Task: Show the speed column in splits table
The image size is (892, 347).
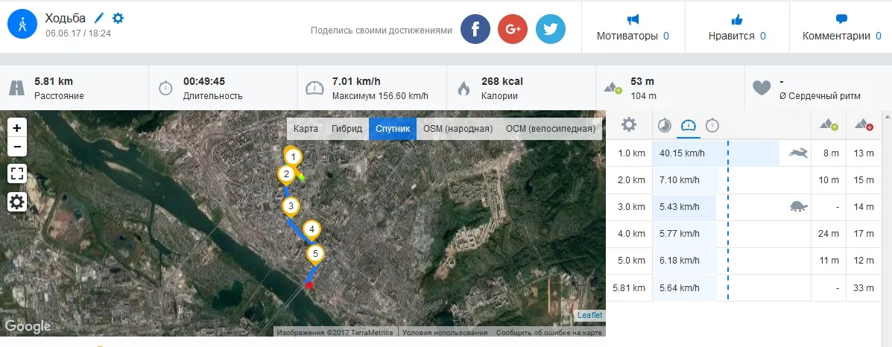Action: [688, 125]
